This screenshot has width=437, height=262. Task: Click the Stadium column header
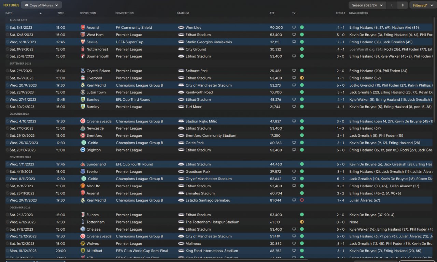click(x=183, y=13)
